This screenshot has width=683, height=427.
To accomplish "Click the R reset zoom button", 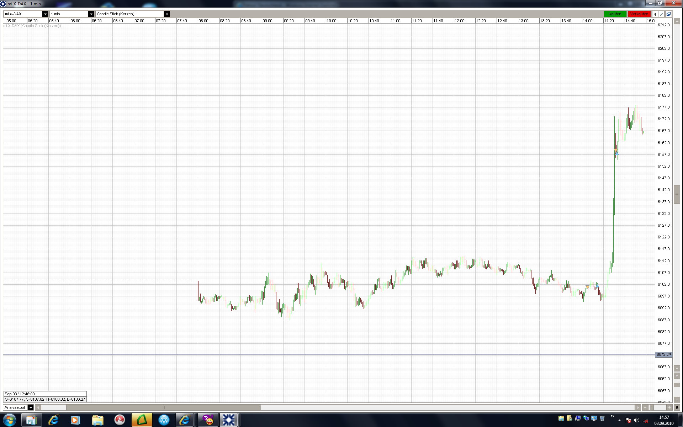I will point(677,407).
